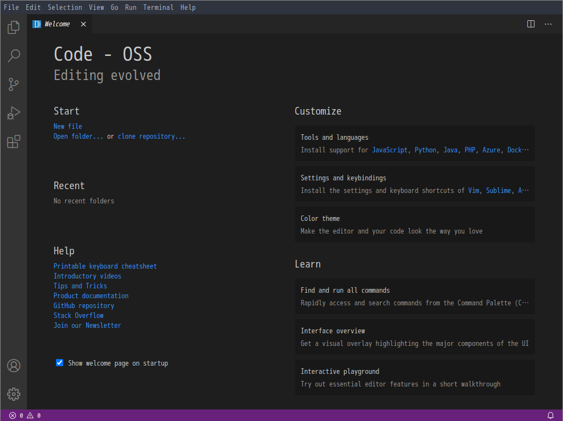Install Java language support link
The height and width of the screenshot is (421, 563).
tap(451, 150)
